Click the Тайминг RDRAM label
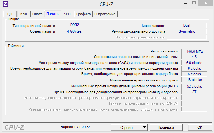The width and height of the screenshot is (214, 133). pyautogui.click(x=143, y=104)
